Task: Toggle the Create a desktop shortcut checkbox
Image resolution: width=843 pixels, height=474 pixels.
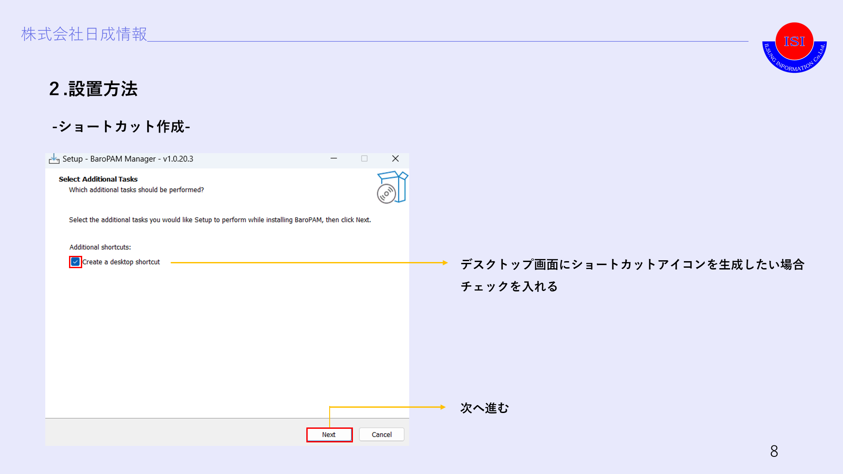Action: [x=76, y=262]
